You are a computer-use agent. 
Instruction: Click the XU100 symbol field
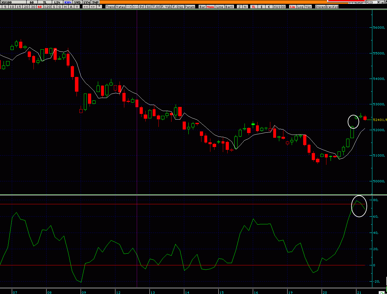pyautogui.click(x=13, y=2)
